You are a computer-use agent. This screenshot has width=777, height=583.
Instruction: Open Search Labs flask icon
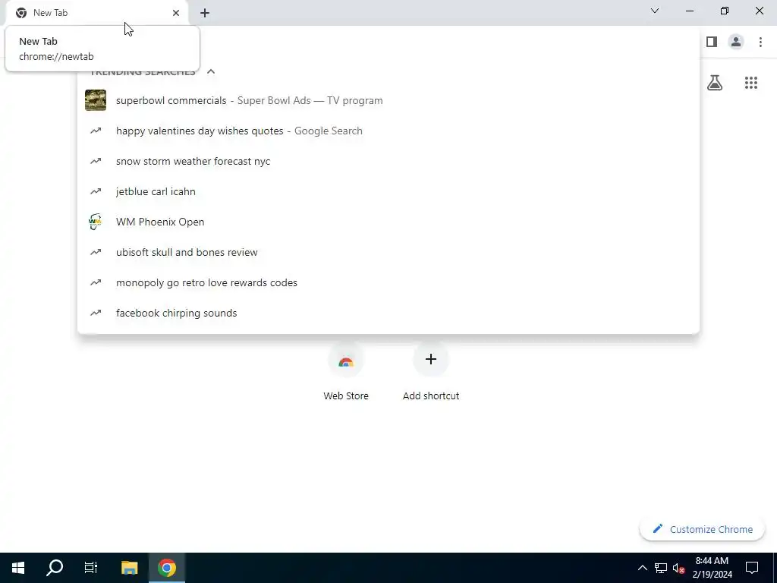[715, 82]
